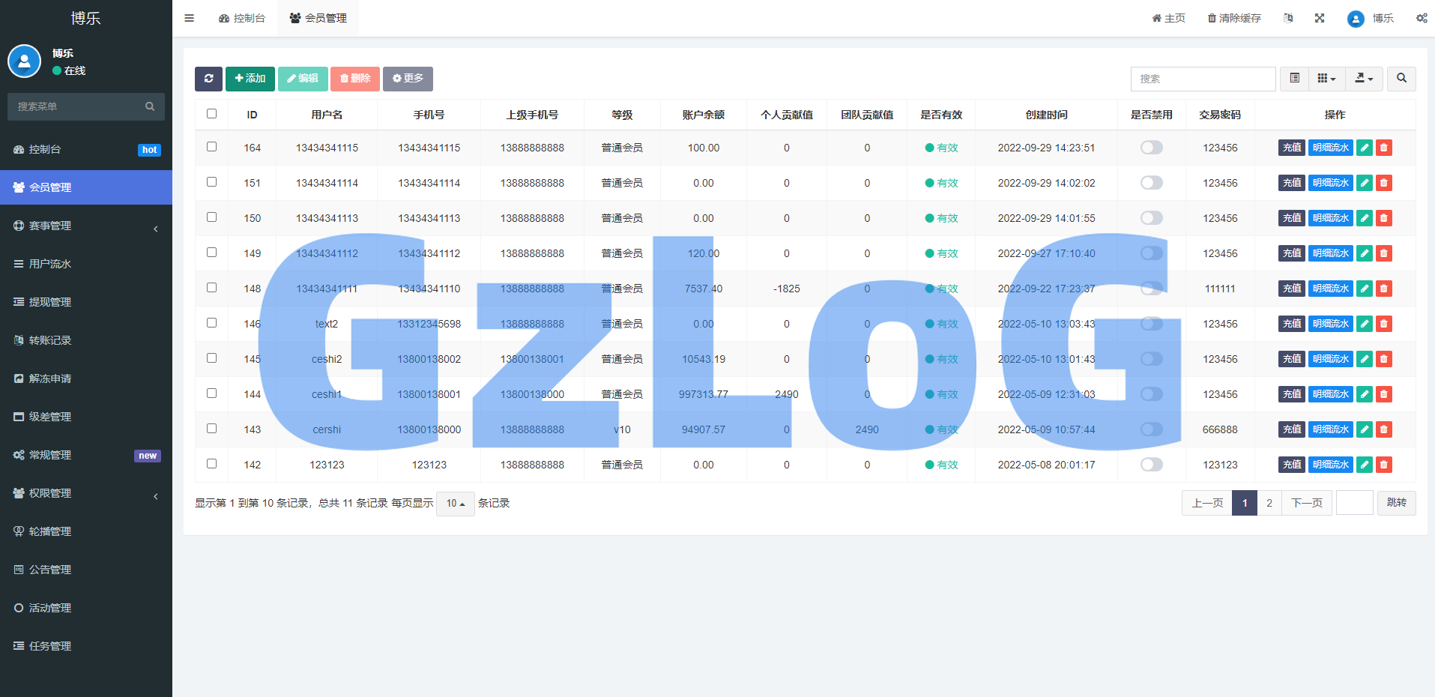Check the select-all checkbox in table header

click(212, 114)
